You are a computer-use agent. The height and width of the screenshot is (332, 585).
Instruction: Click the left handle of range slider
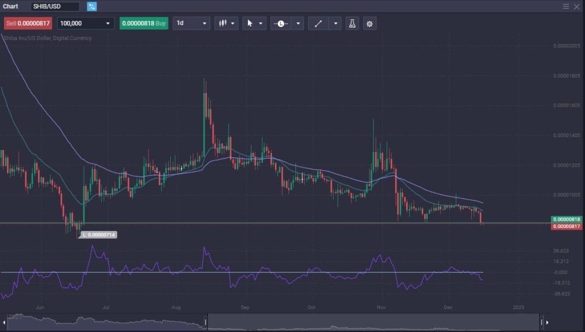click(207, 322)
